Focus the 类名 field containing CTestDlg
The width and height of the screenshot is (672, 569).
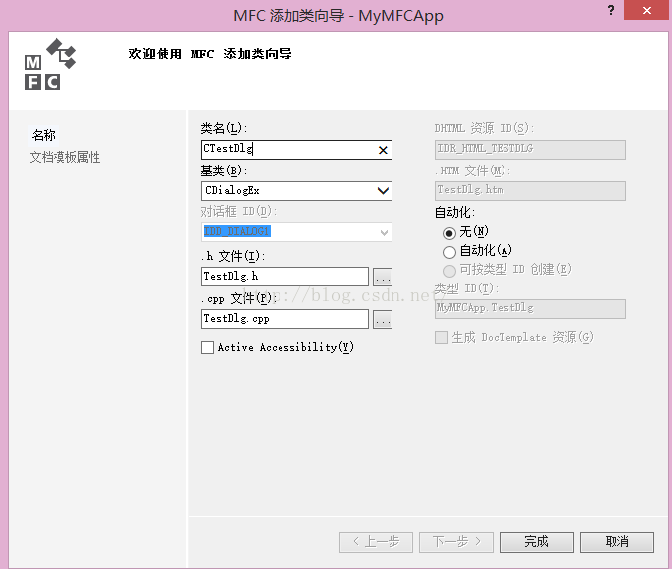pos(296,150)
